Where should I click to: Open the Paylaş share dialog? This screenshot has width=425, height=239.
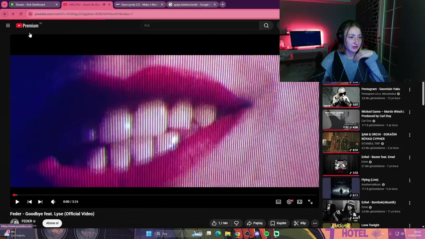(x=255, y=223)
